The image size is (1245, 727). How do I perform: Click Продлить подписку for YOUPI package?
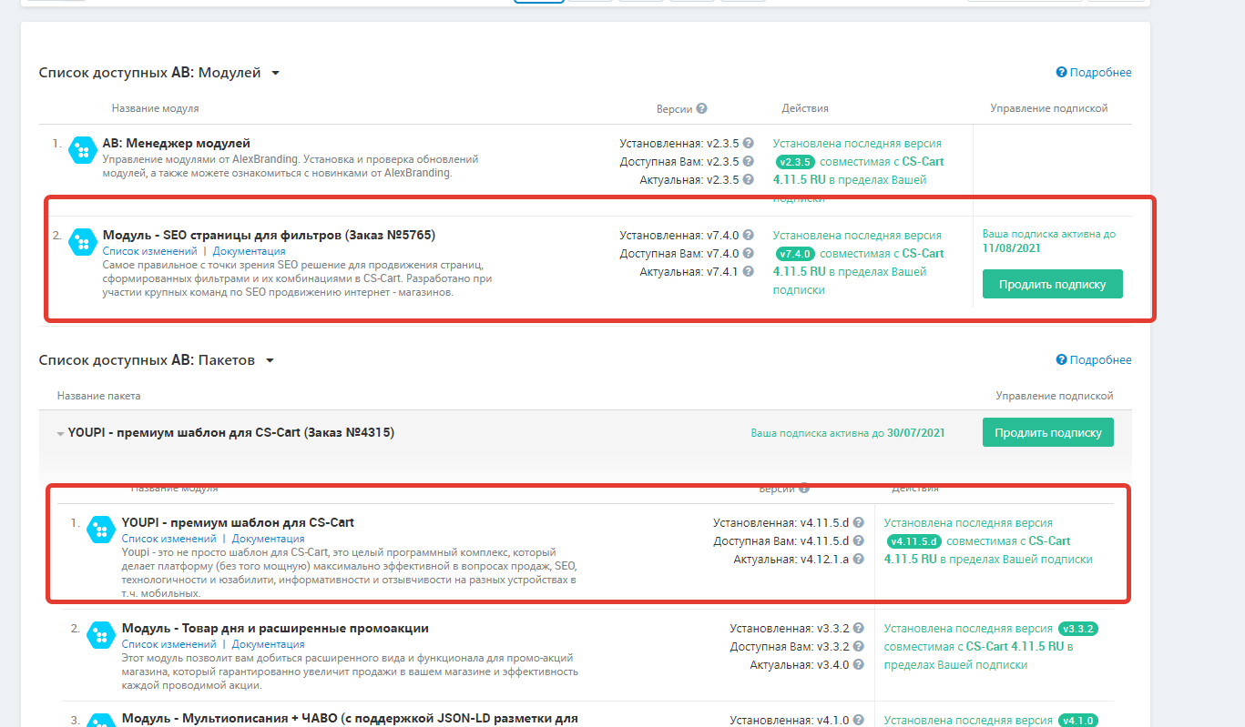[1047, 432]
